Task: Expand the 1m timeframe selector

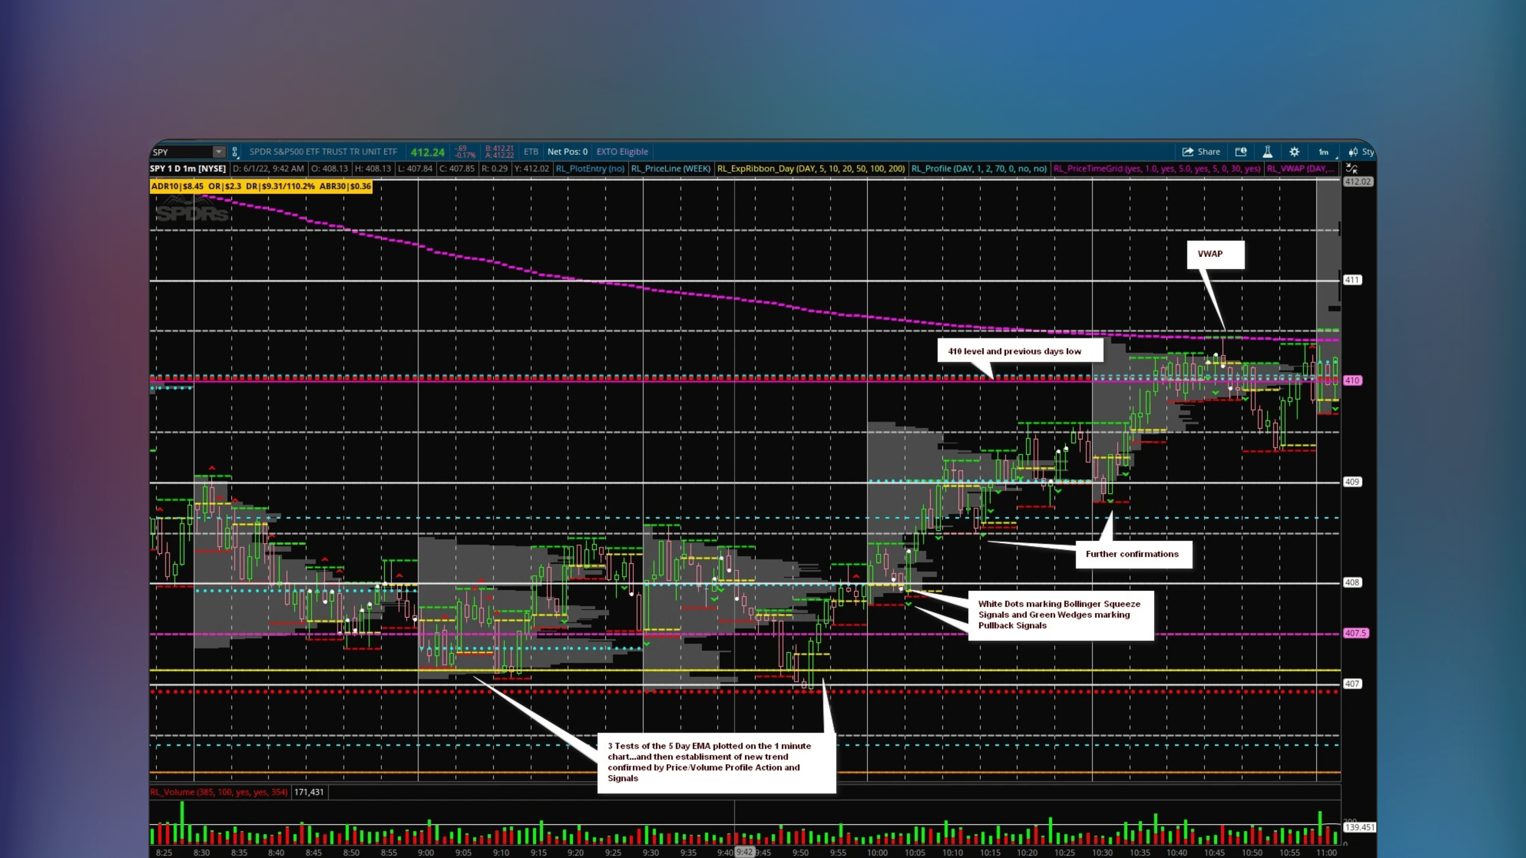Action: (x=1323, y=152)
